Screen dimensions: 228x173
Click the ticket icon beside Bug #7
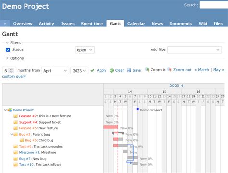[x=15, y=159]
